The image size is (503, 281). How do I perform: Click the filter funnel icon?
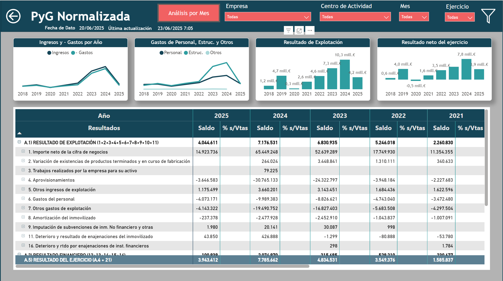[488, 16]
